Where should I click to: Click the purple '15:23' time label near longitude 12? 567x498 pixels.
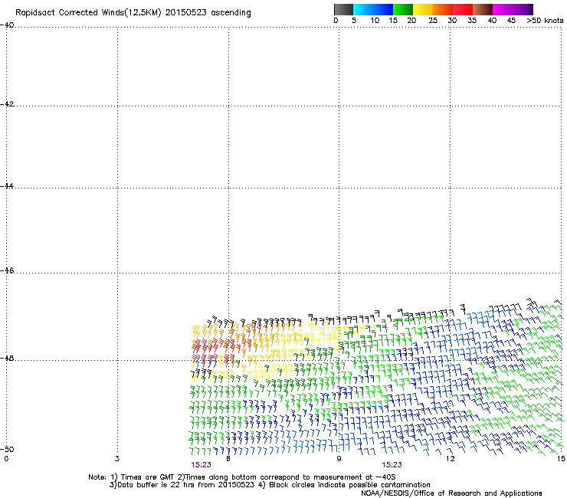point(392,465)
